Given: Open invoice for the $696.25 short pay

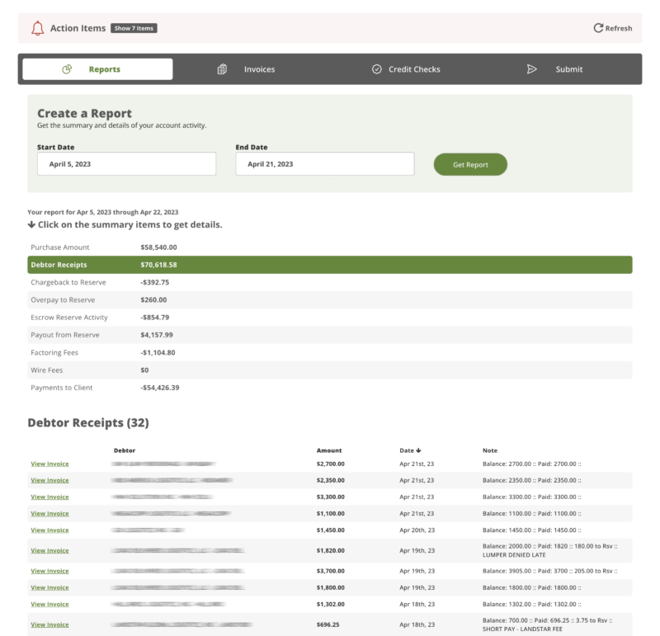Looking at the screenshot, I should pyautogui.click(x=49, y=624).
